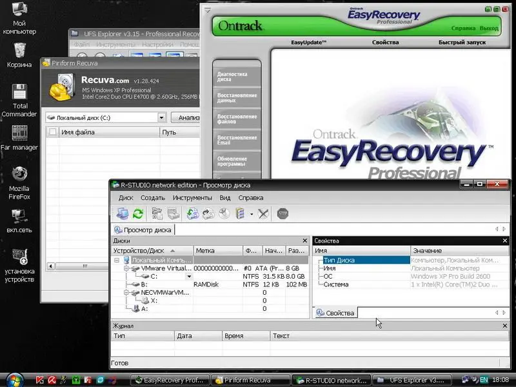Collapse the VMware Virtual disk node
Image resolution: width=516 pixels, height=387 pixels.
[x=126, y=268]
